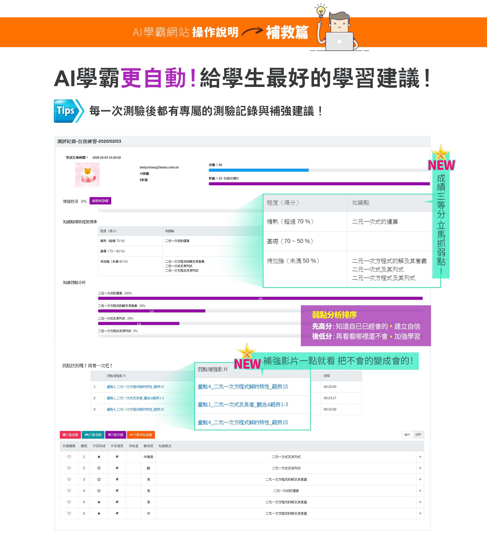487x542 pixels.
Task: Open row 2 video link 重點1_二元一次式及其值
Action: point(135,398)
